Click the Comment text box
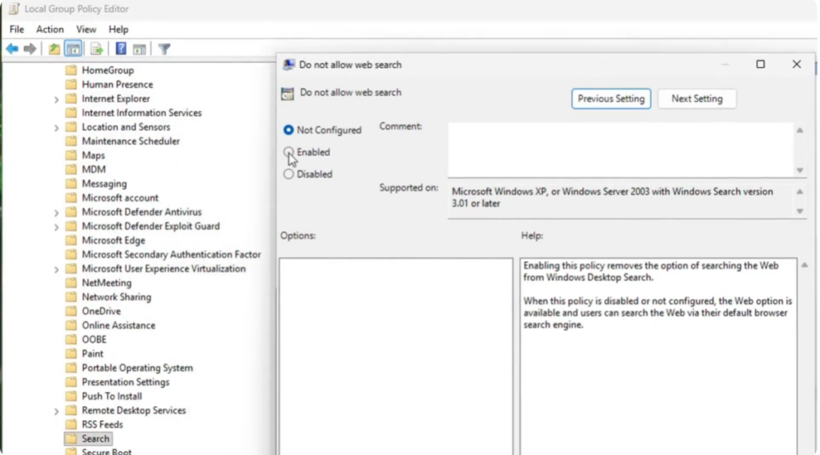 [x=621, y=150]
